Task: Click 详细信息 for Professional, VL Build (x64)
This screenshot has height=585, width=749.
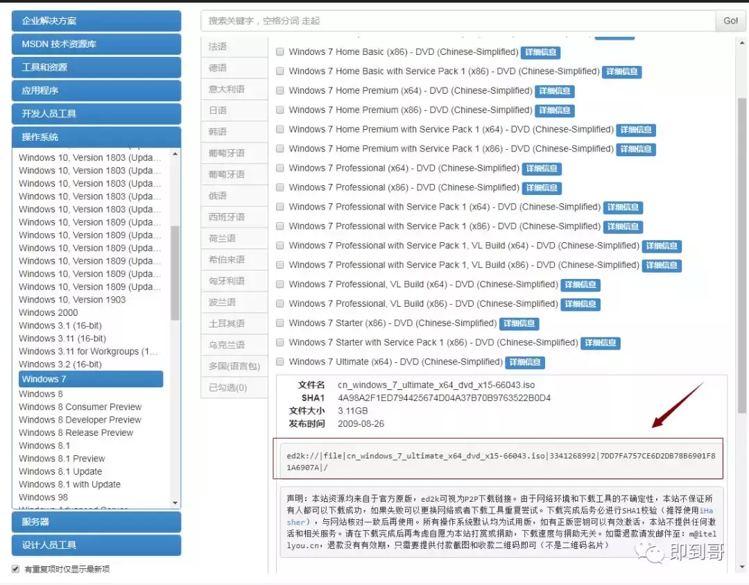Action: click(580, 285)
